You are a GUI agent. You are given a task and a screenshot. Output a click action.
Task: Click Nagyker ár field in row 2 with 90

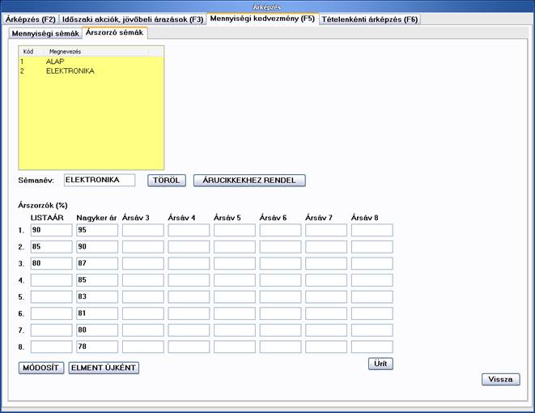coord(97,247)
